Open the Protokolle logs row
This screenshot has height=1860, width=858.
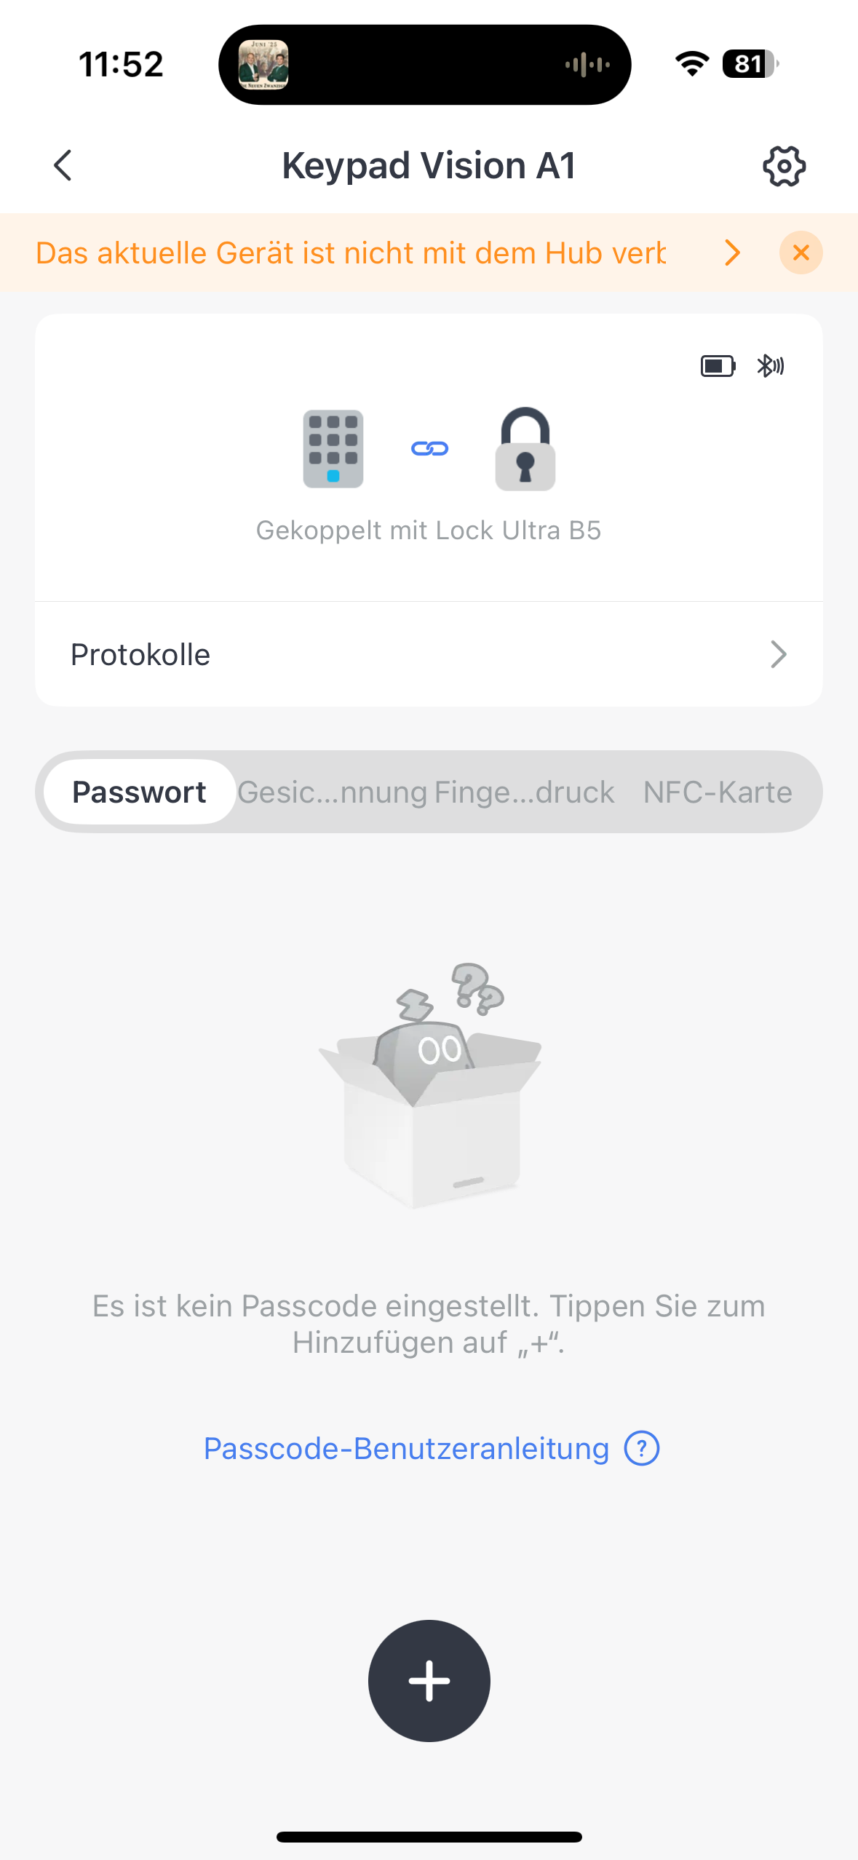[x=428, y=654]
